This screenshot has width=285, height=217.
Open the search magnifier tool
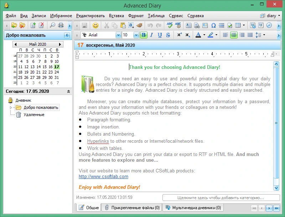(x=52, y=25)
